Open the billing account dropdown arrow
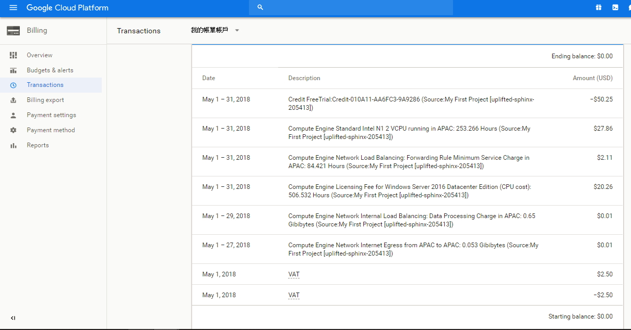 [x=237, y=31]
